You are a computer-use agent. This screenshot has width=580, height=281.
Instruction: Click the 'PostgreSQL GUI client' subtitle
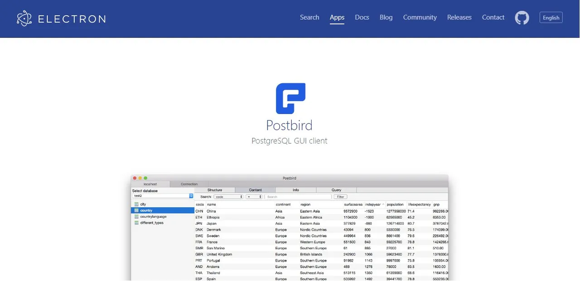(x=290, y=141)
